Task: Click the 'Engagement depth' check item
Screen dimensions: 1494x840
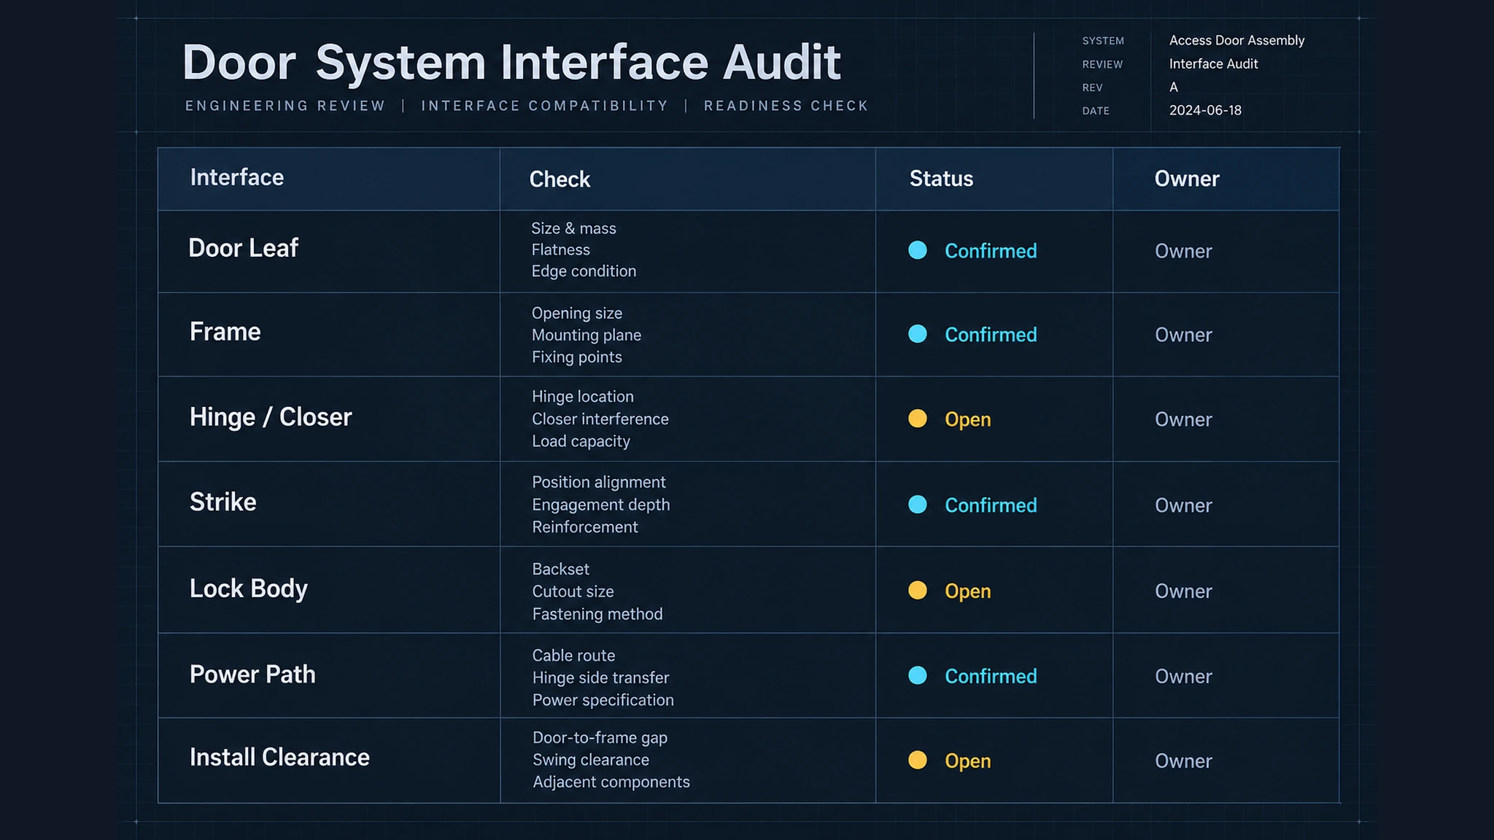Action: point(600,505)
